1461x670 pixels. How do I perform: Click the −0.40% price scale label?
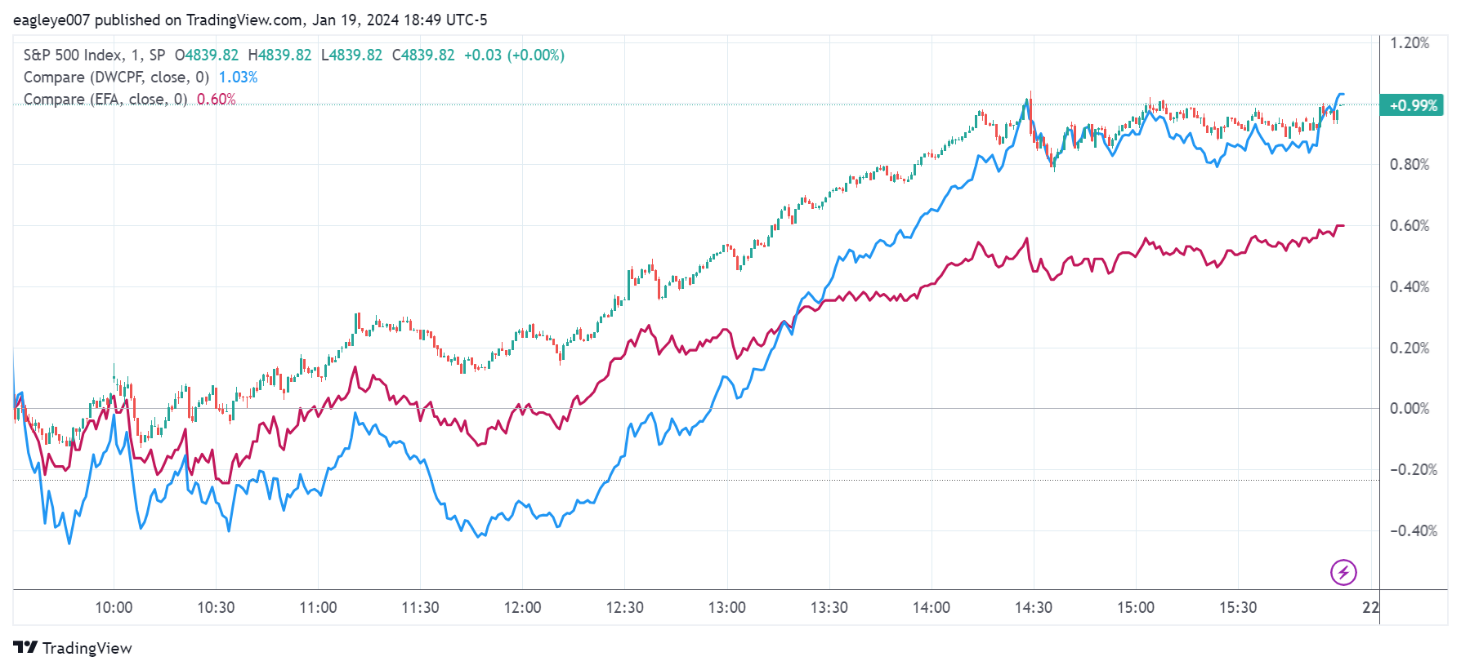click(x=1413, y=531)
